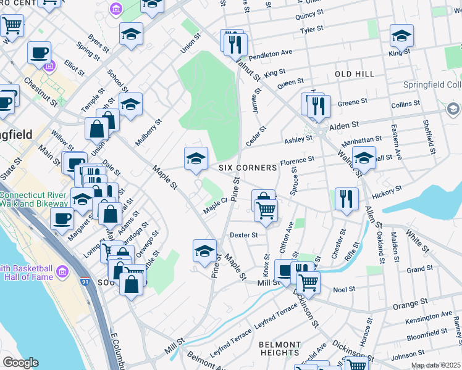Screen dimensions: 462x370
Task: Click the Map data ©2025 attribution text
Action: [x=435, y=365]
